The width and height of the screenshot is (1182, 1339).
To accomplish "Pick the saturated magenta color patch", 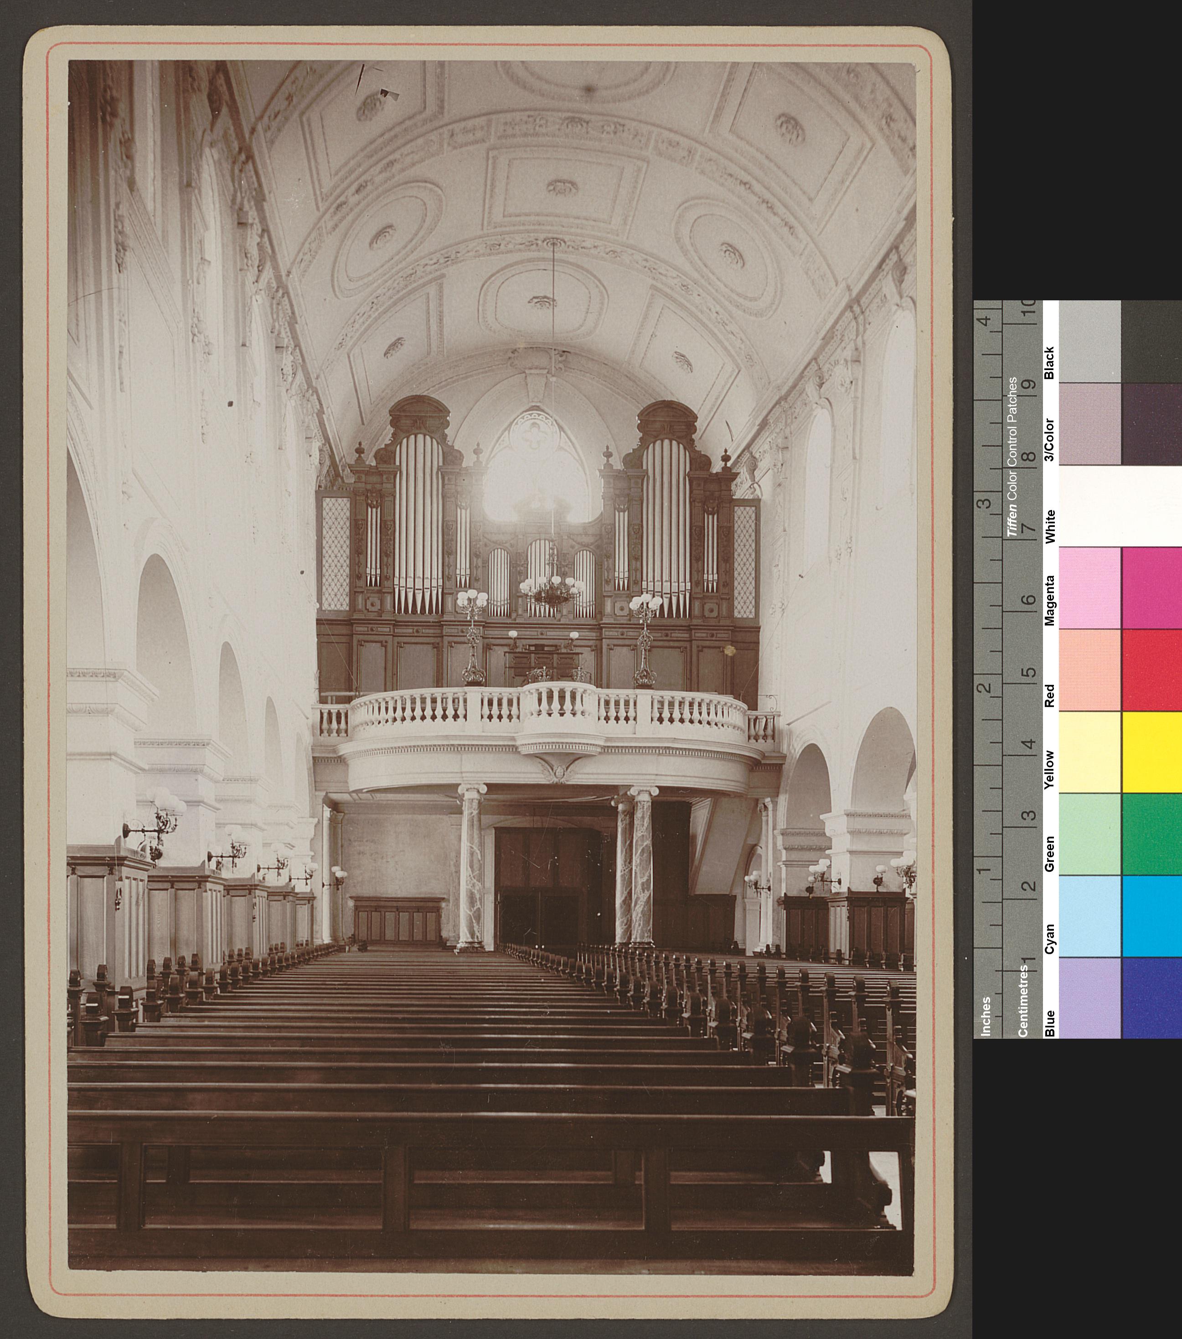I will (1152, 588).
